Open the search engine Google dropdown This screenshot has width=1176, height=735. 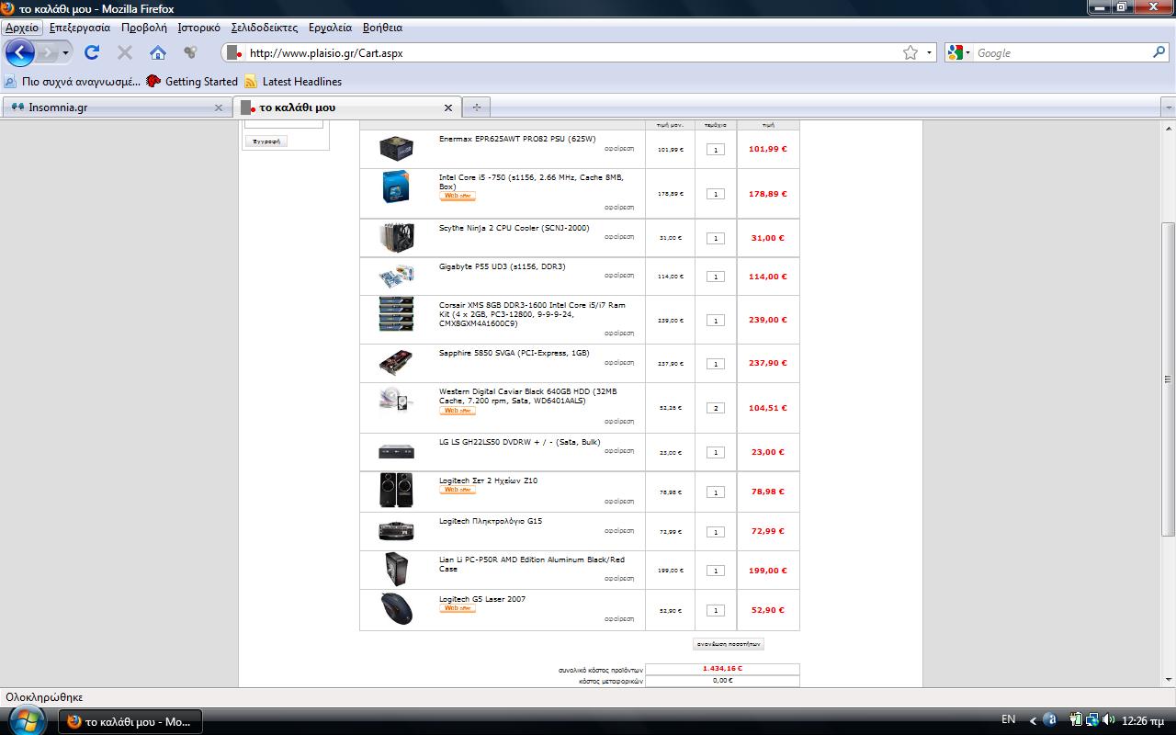click(x=958, y=53)
